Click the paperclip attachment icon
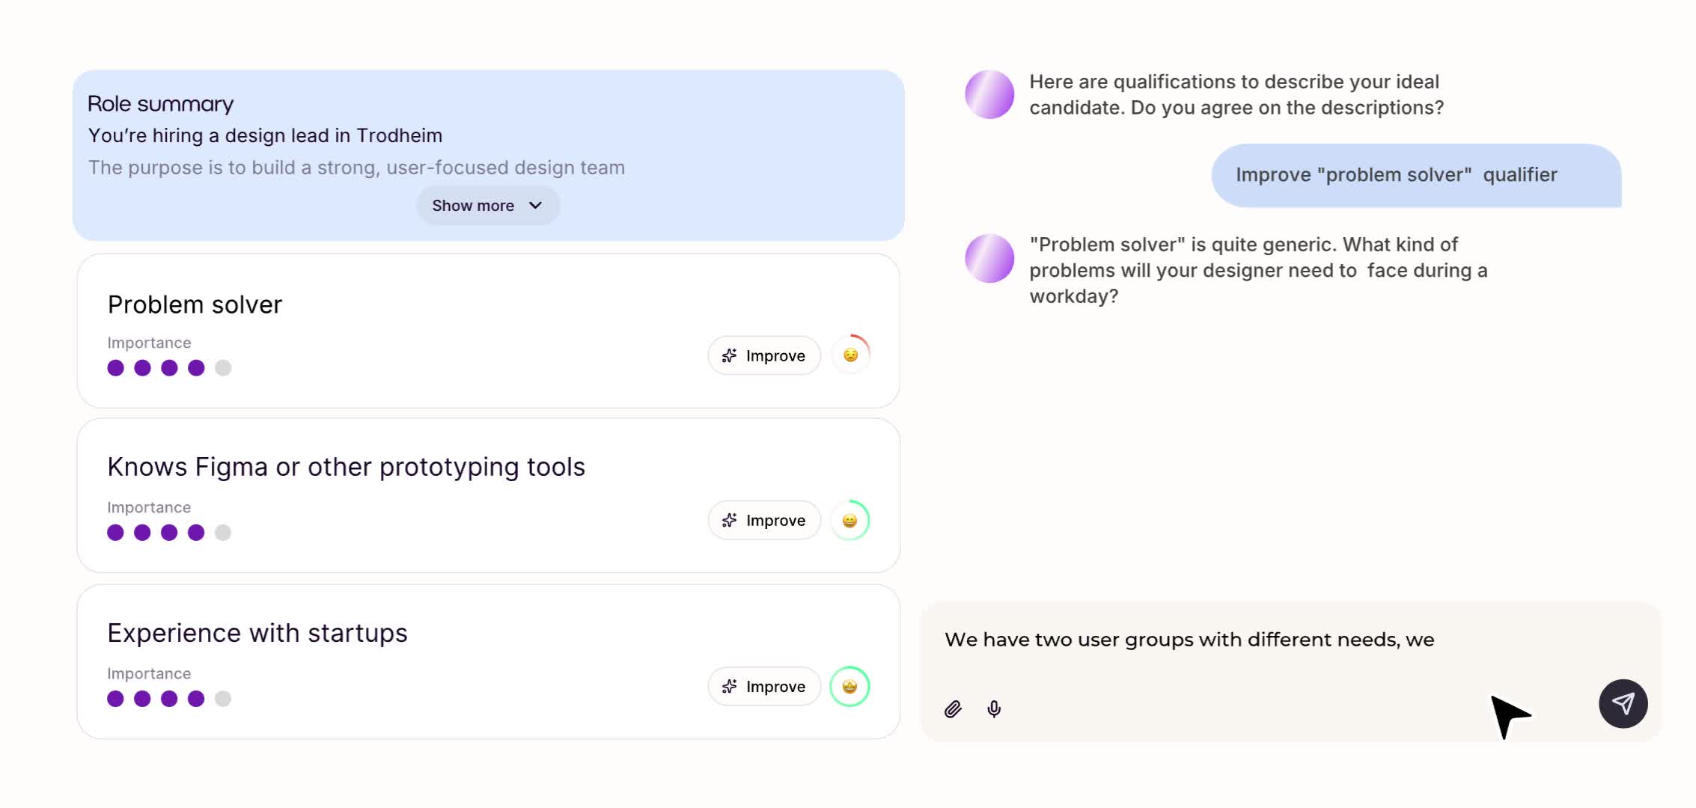 click(x=953, y=709)
